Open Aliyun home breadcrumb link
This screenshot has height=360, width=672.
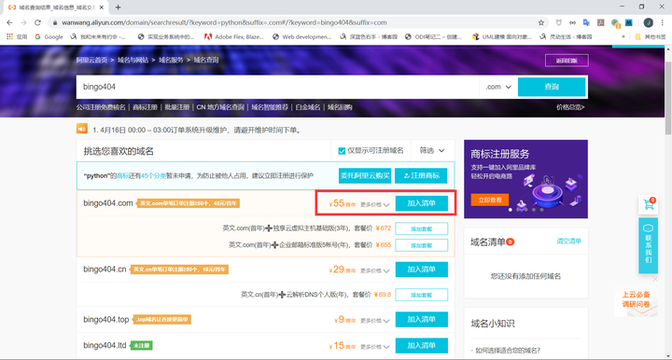(91, 60)
